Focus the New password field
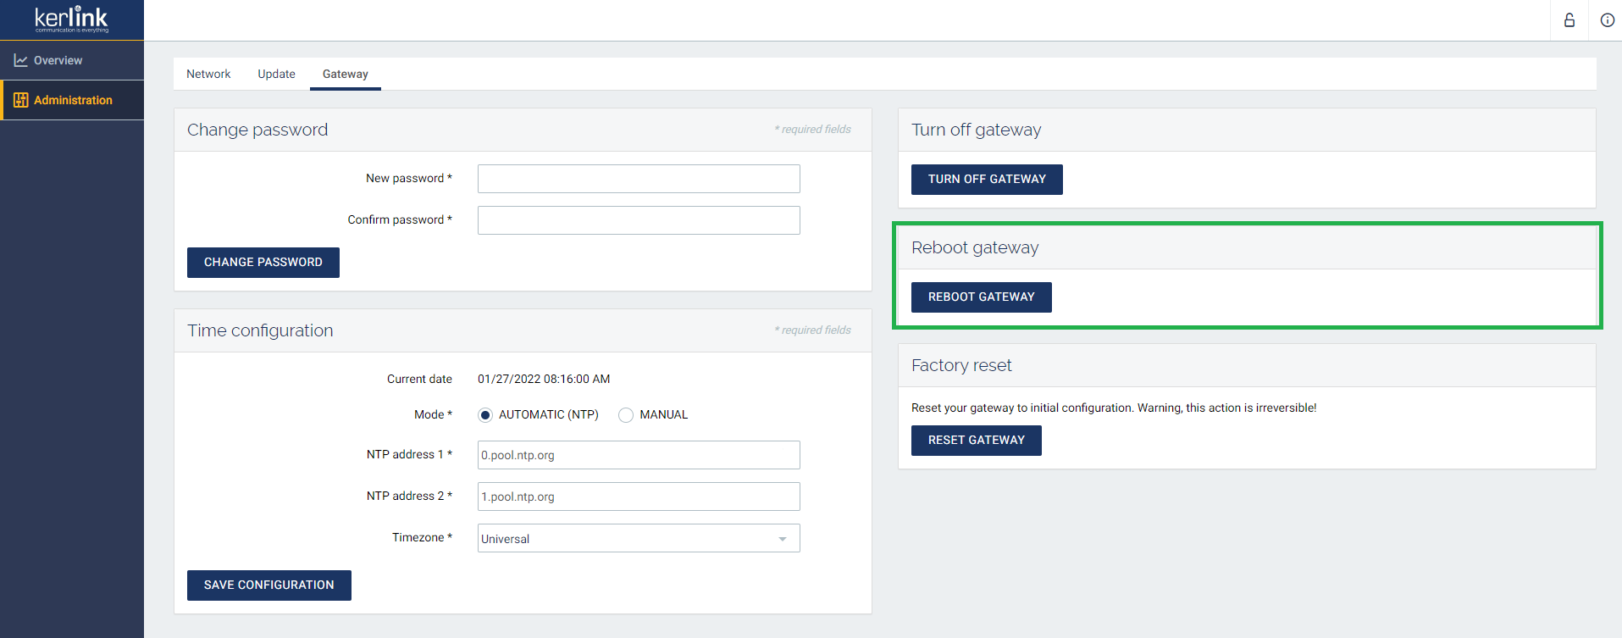 pos(638,179)
